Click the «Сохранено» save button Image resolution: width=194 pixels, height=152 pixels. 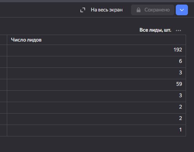(x=153, y=10)
